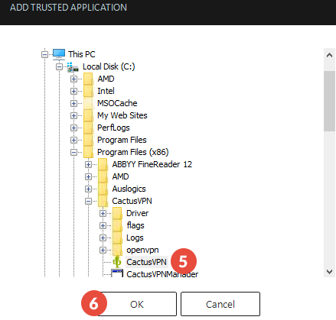Viewport: 336px width, 320px height.
Task: Click the Local Disk (C:) drive icon
Action: (73, 67)
